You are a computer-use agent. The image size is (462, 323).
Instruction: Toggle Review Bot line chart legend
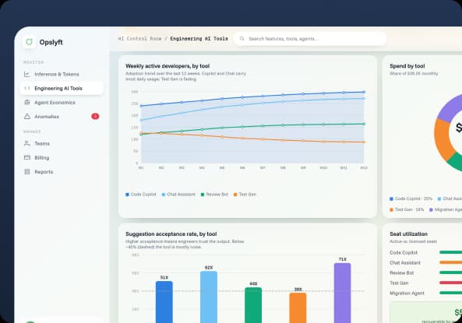coord(214,195)
